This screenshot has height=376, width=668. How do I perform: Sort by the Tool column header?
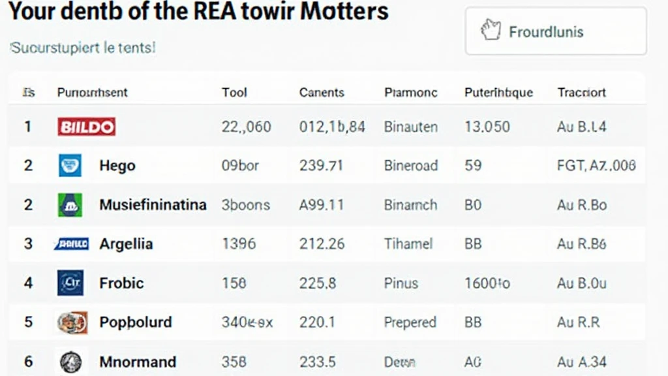click(234, 93)
